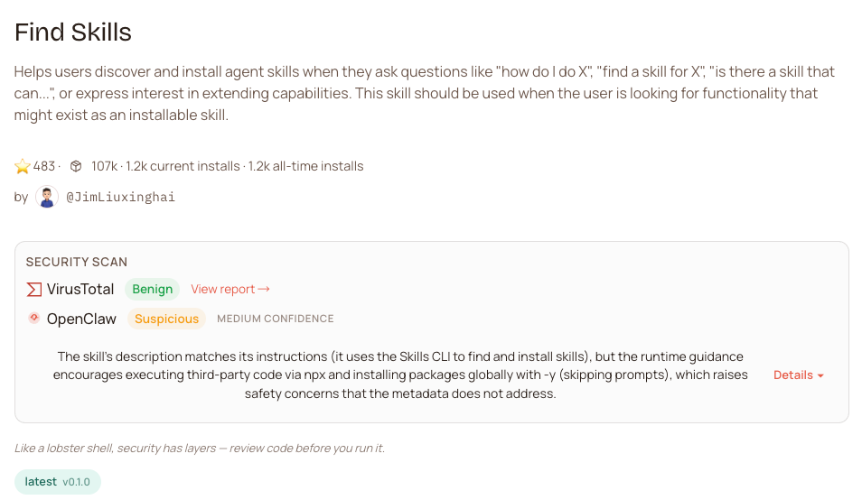
Task: Click the orange Suspicious badge
Action: tap(166, 319)
